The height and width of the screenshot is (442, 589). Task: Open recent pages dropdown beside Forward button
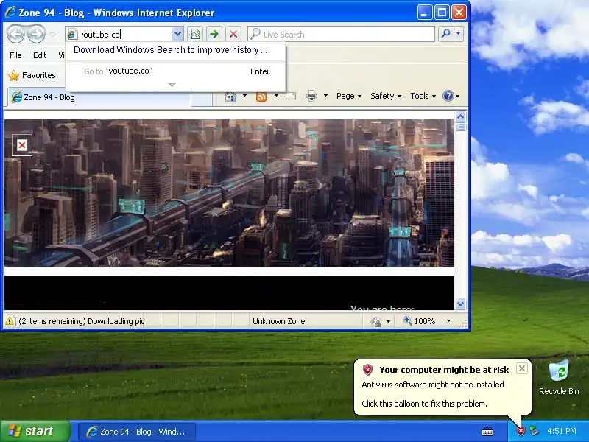click(52, 34)
